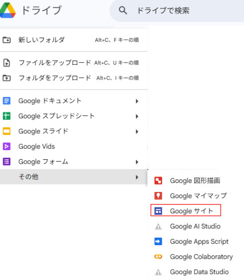Select 新しいフォルダ menu entry
The width and height of the screenshot is (244, 280).
click(73, 40)
